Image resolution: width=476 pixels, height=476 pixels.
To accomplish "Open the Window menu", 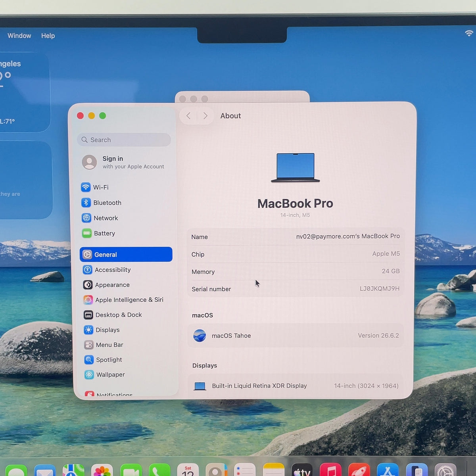I will (19, 36).
